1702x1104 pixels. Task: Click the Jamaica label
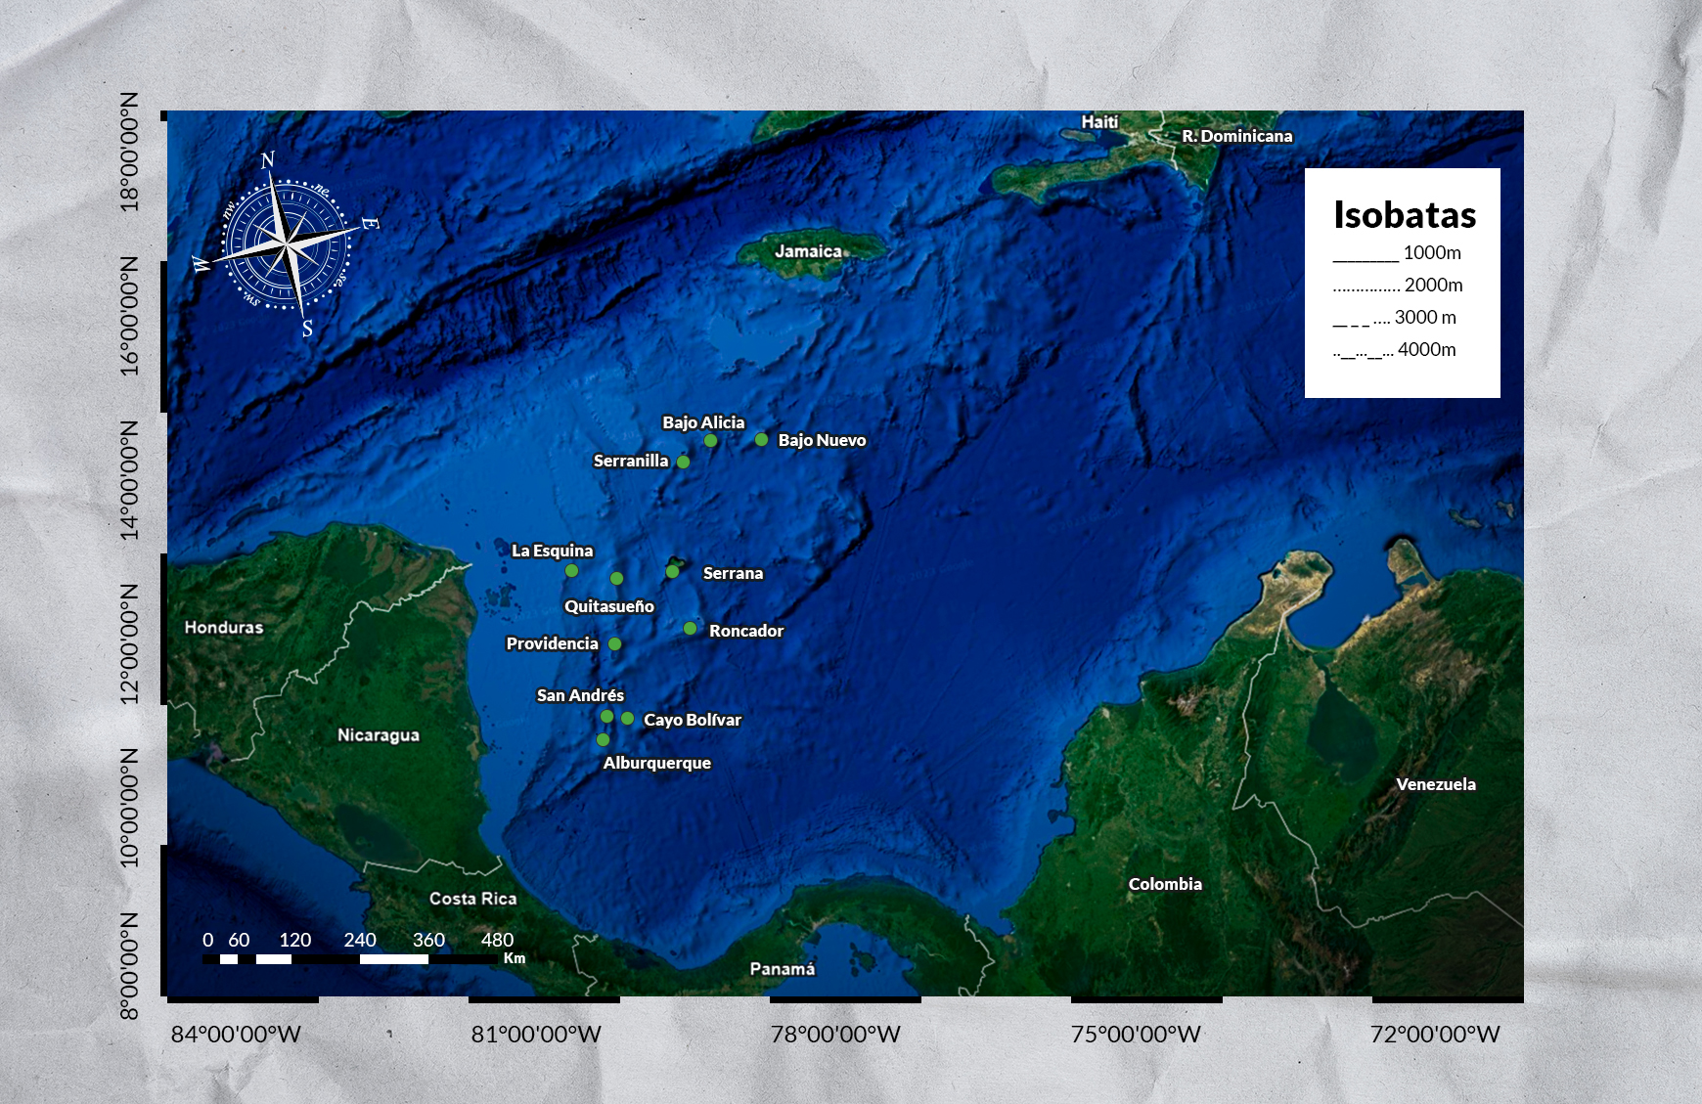click(808, 251)
